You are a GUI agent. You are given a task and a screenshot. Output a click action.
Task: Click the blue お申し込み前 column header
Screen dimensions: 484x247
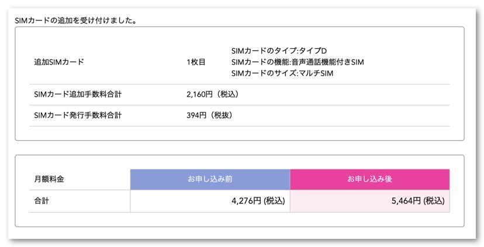(210, 179)
